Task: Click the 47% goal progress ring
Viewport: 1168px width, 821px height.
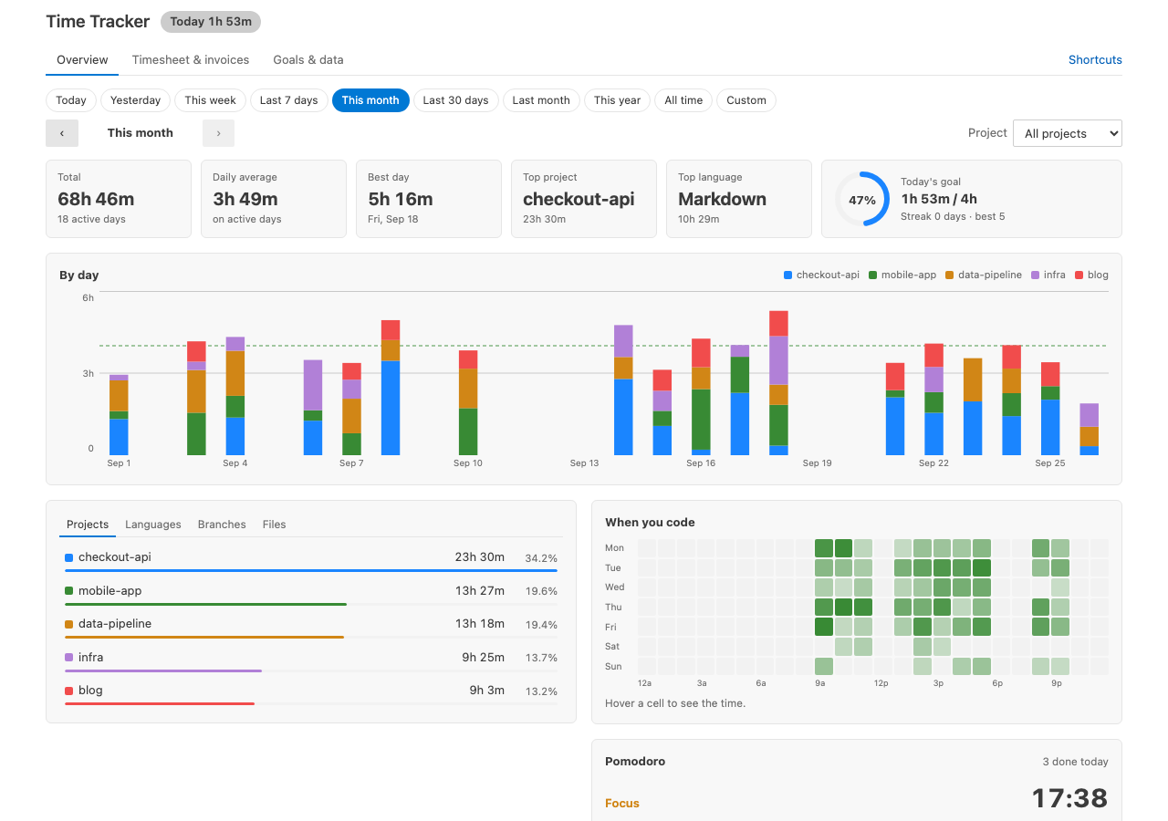Action: pyautogui.click(x=862, y=199)
